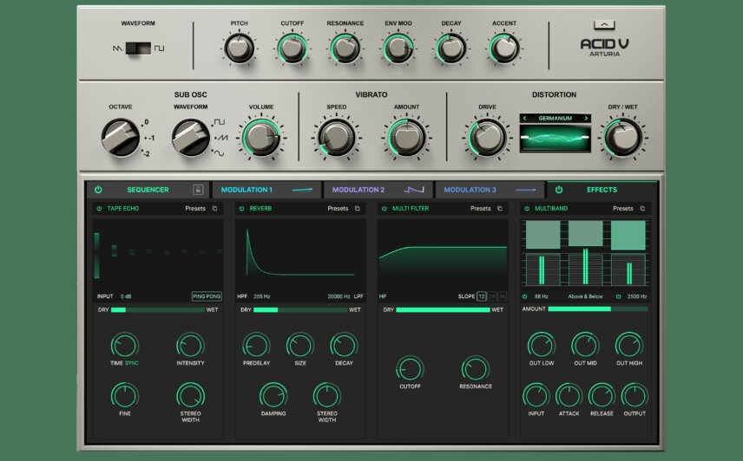
Task: Open the Germanium distortion type selector
Action: (556, 118)
